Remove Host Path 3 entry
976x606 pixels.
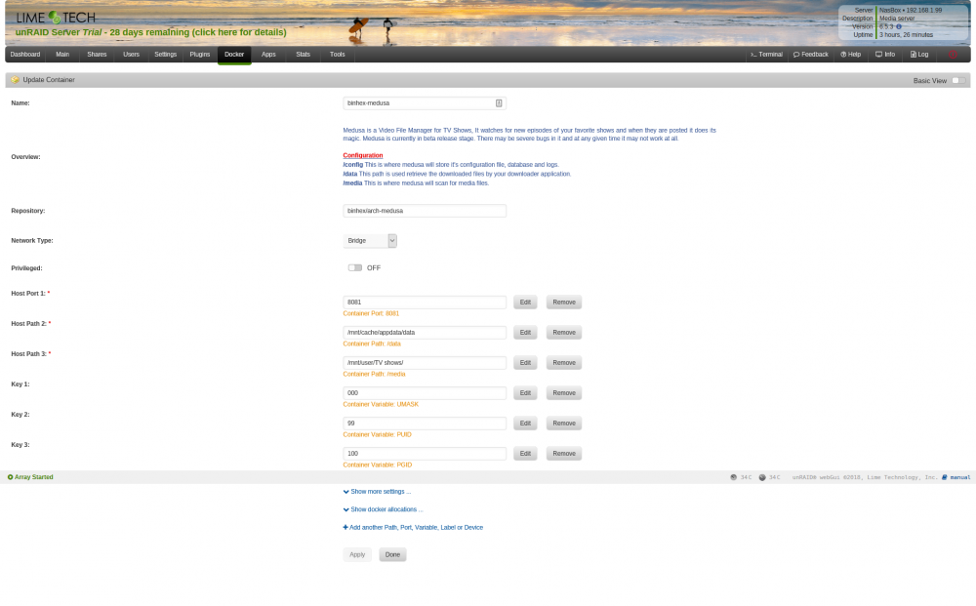564,363
